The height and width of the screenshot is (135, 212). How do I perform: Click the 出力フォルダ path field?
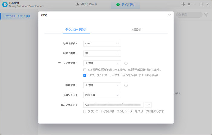[113, 105]
